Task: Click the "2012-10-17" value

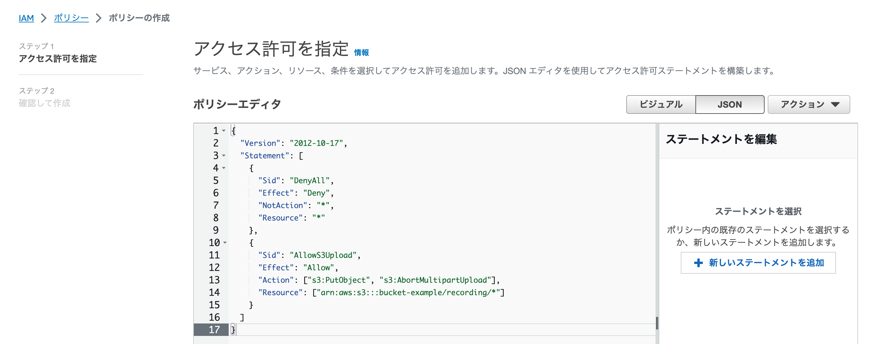Action: point(316,143)
